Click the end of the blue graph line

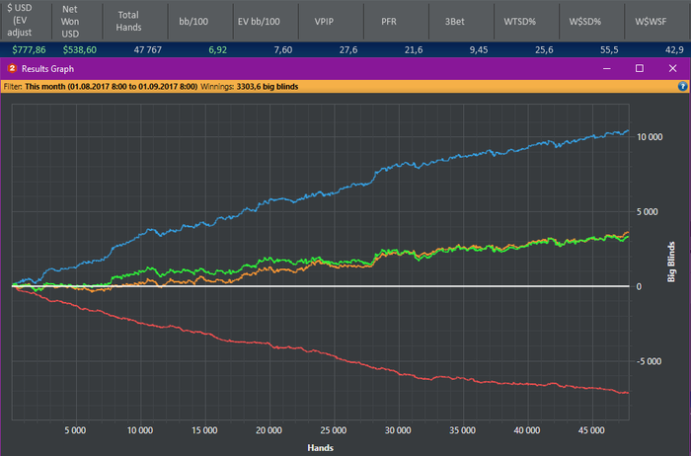(x=628, y=131)
